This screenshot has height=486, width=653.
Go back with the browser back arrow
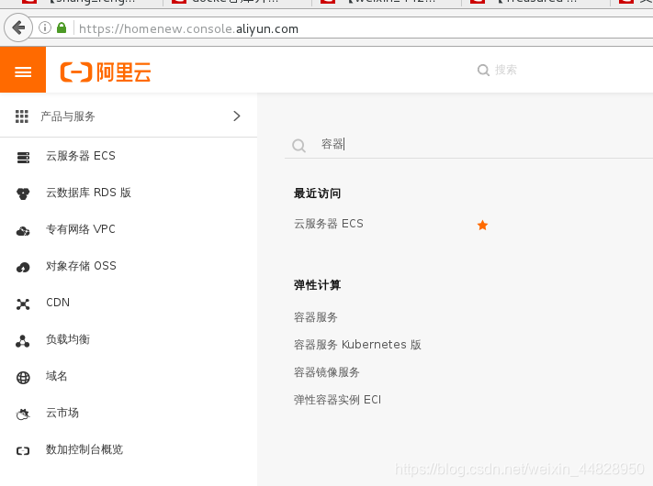click(x=18, y=28)
